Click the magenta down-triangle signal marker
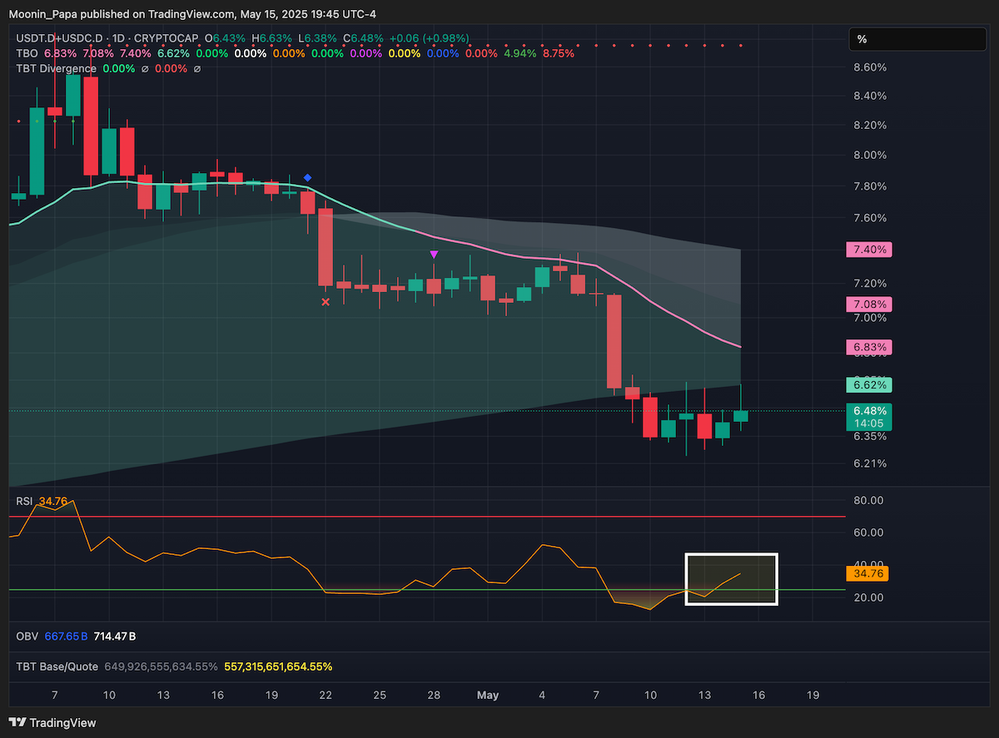Screen dimensions: 999x738 pyautogui.click(x=434, y=254)
